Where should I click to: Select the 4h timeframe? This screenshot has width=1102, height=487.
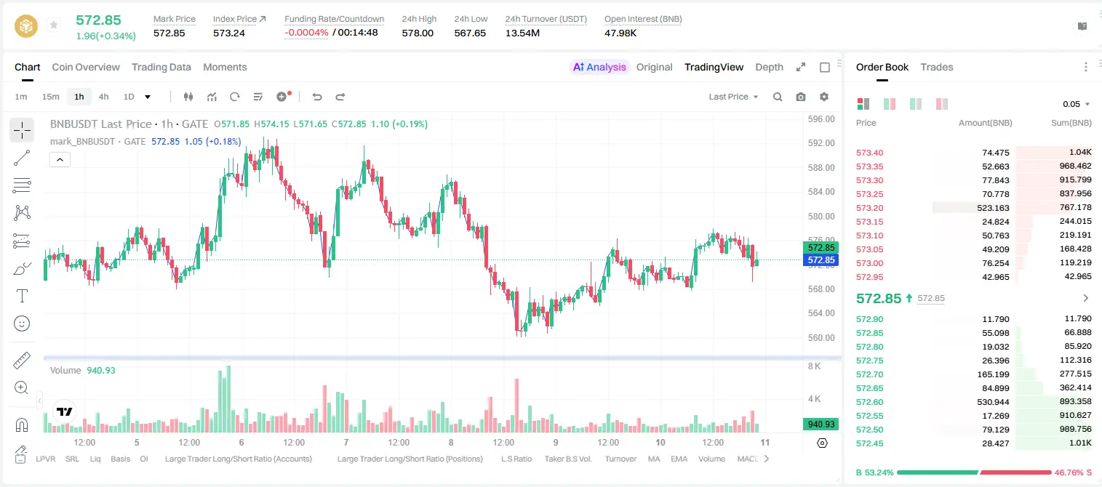click(x=103, y=97)
